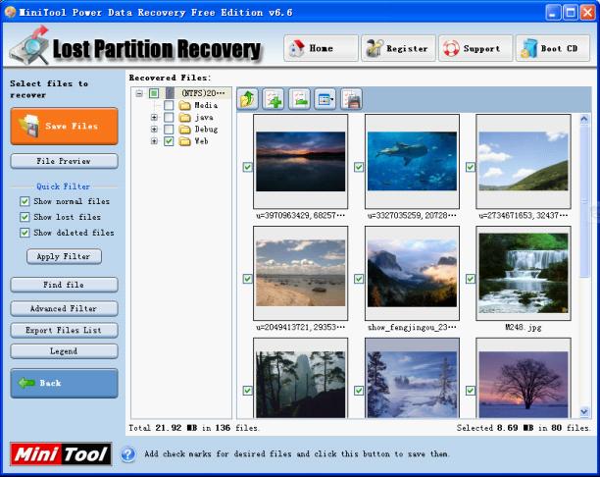The height and width of the screenshot is (477, 600).
Task: Uncheck the u=2049413721 image checkbox
Action: pos(248,279)
